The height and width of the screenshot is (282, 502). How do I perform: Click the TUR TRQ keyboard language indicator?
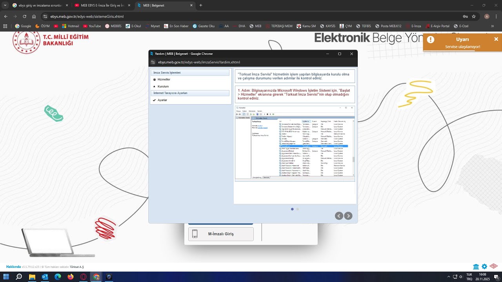[469, 277]
